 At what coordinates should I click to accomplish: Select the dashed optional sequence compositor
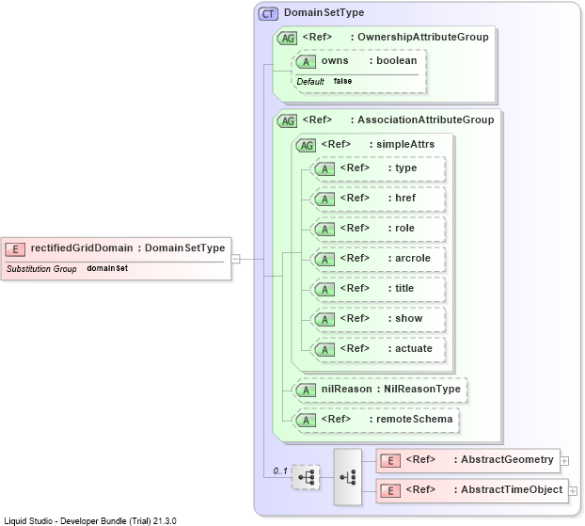click(x=306, y=477)
